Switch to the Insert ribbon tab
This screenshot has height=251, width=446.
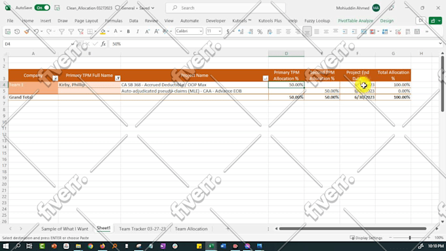[45, 21]
